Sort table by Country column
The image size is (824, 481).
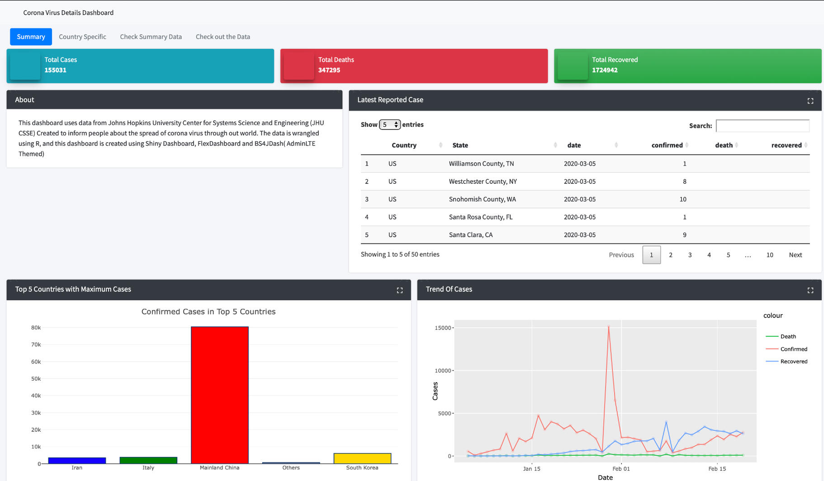click(x=404, y=145)
